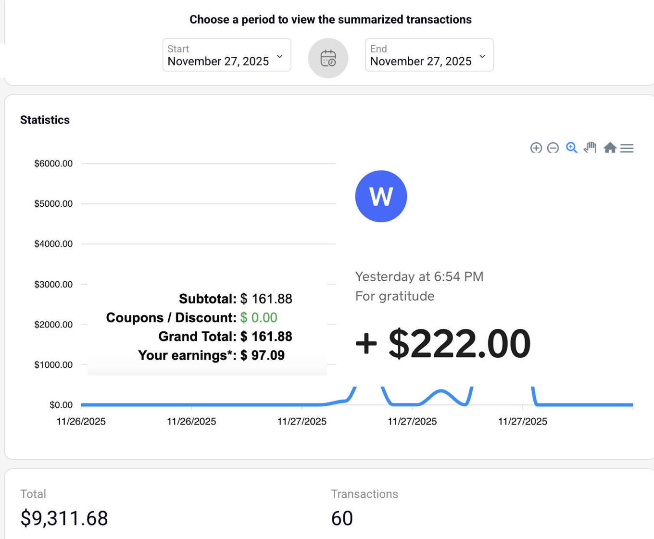
Task: Click the $9,311.68 total value
Action: pyautogui.click(x=64, y=518)
